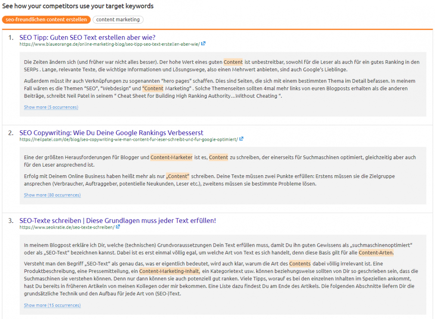
Task: Click the highlighted 'Content' before 'Marketing' in result 1
Action: (153, 89)
